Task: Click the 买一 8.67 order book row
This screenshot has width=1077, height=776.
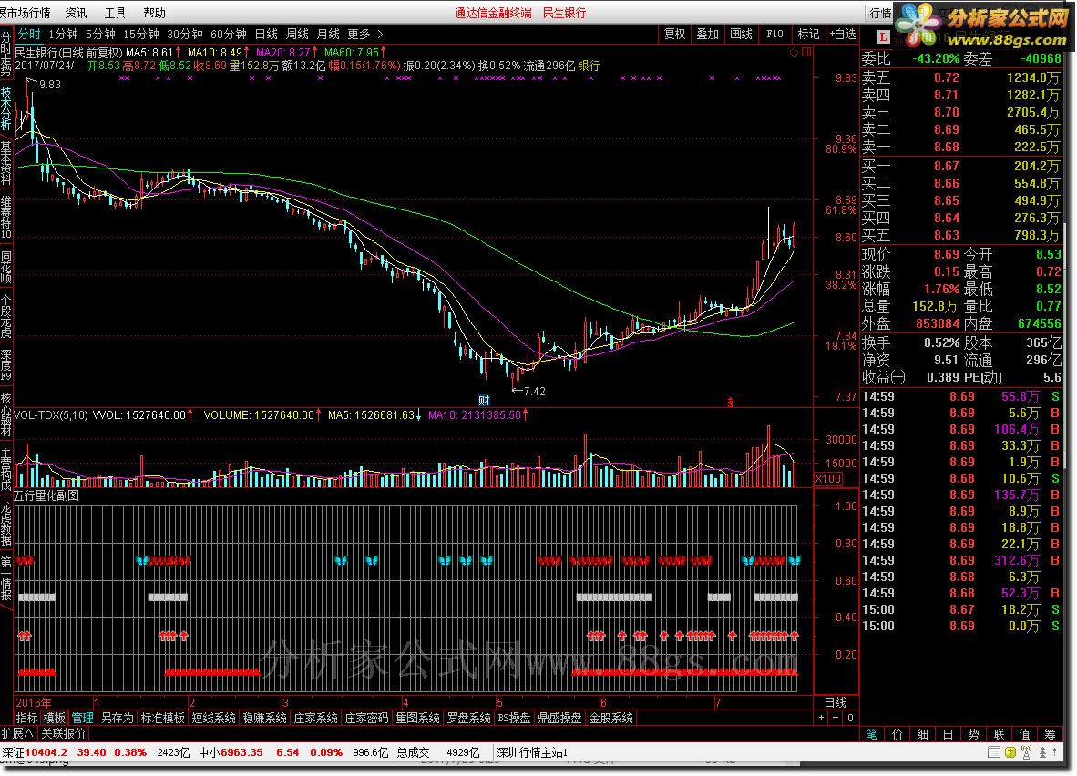Action: click(x=961, y=166)
